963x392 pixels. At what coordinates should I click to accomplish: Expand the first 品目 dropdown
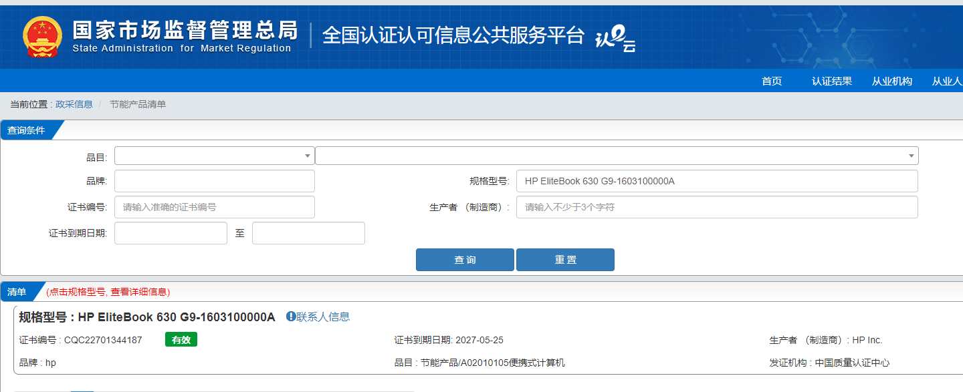click(214, 156)
